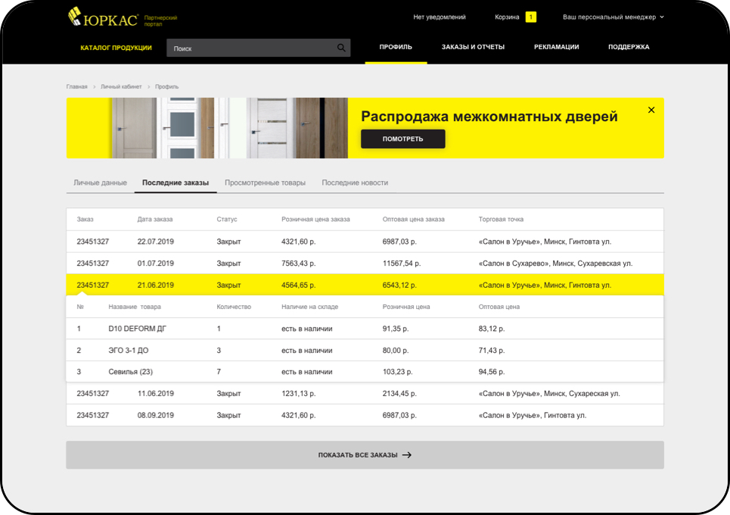Collapse the highlighted 21.06.2019 order row
This screenshot has height=515, width=730.
(x=365, y=285)
